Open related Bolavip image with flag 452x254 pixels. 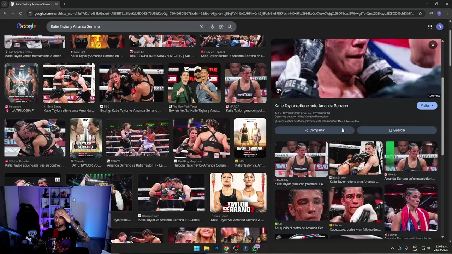click(411, 208)
